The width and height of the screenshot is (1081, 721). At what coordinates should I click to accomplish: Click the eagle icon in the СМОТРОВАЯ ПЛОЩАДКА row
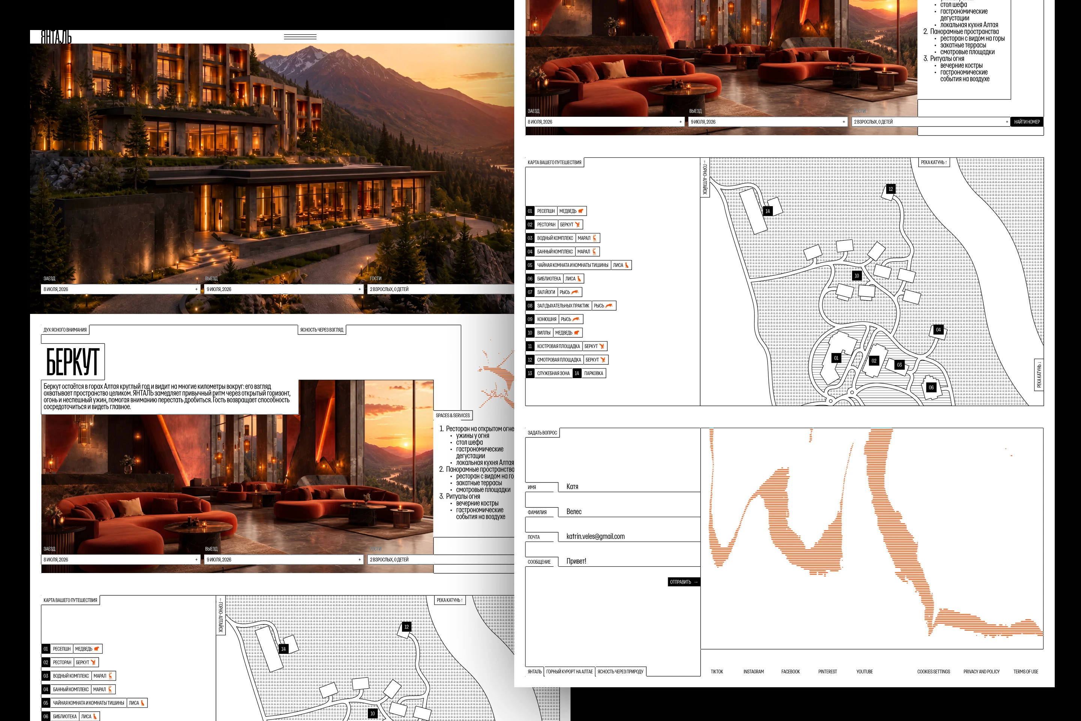tap(602, 360)
